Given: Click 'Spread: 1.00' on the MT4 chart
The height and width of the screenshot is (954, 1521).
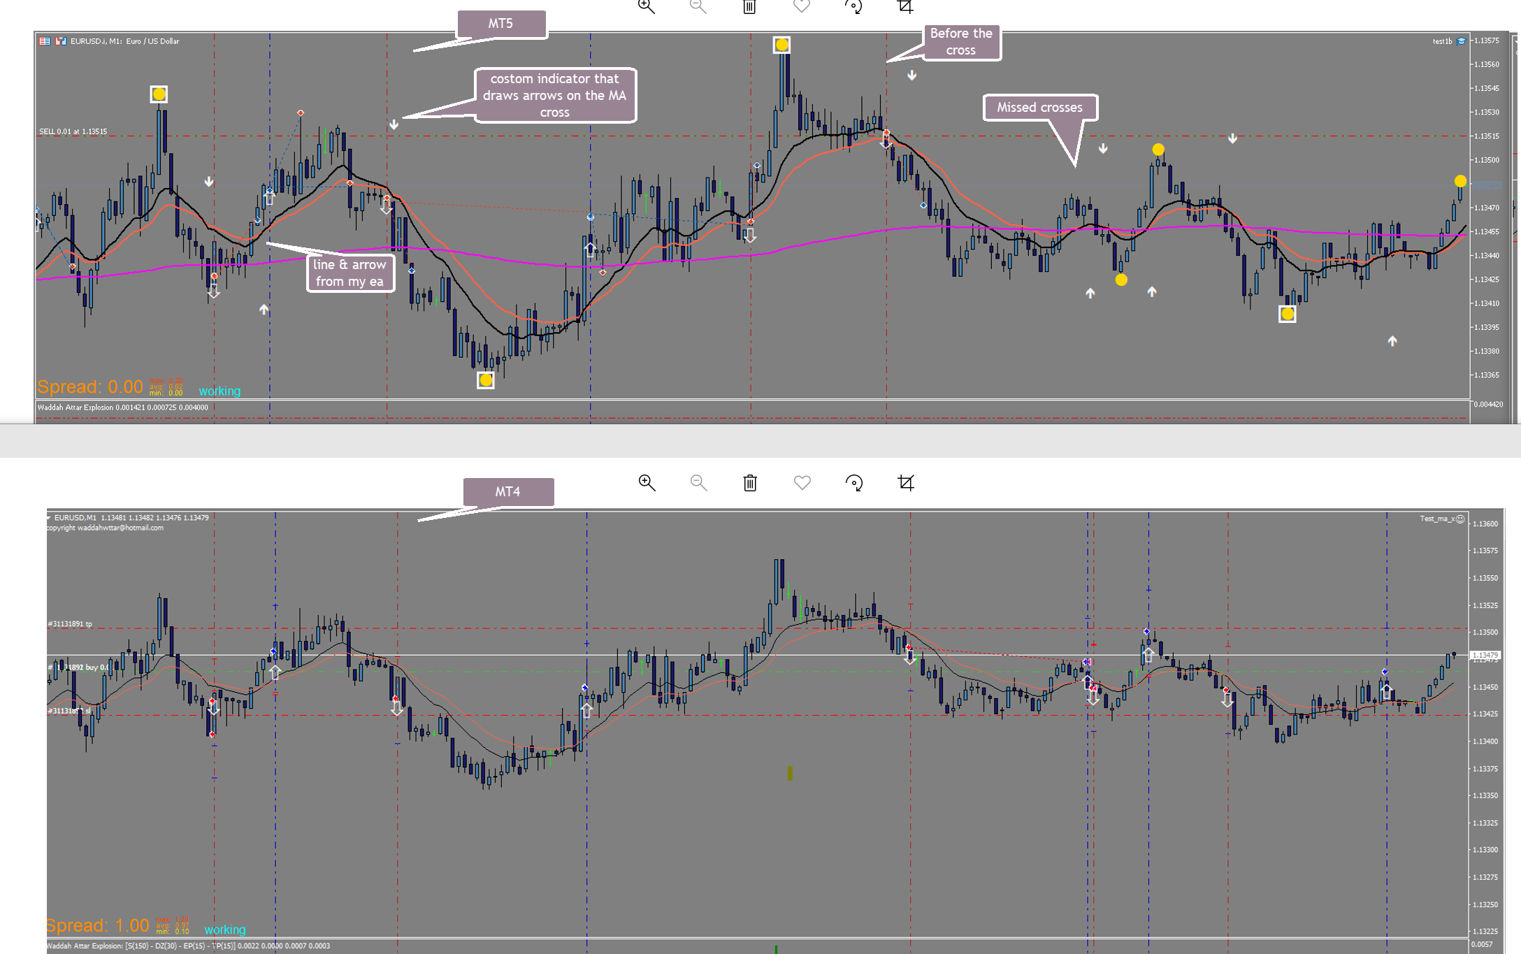Looking at the screenshot, I should tap(98, 925).
